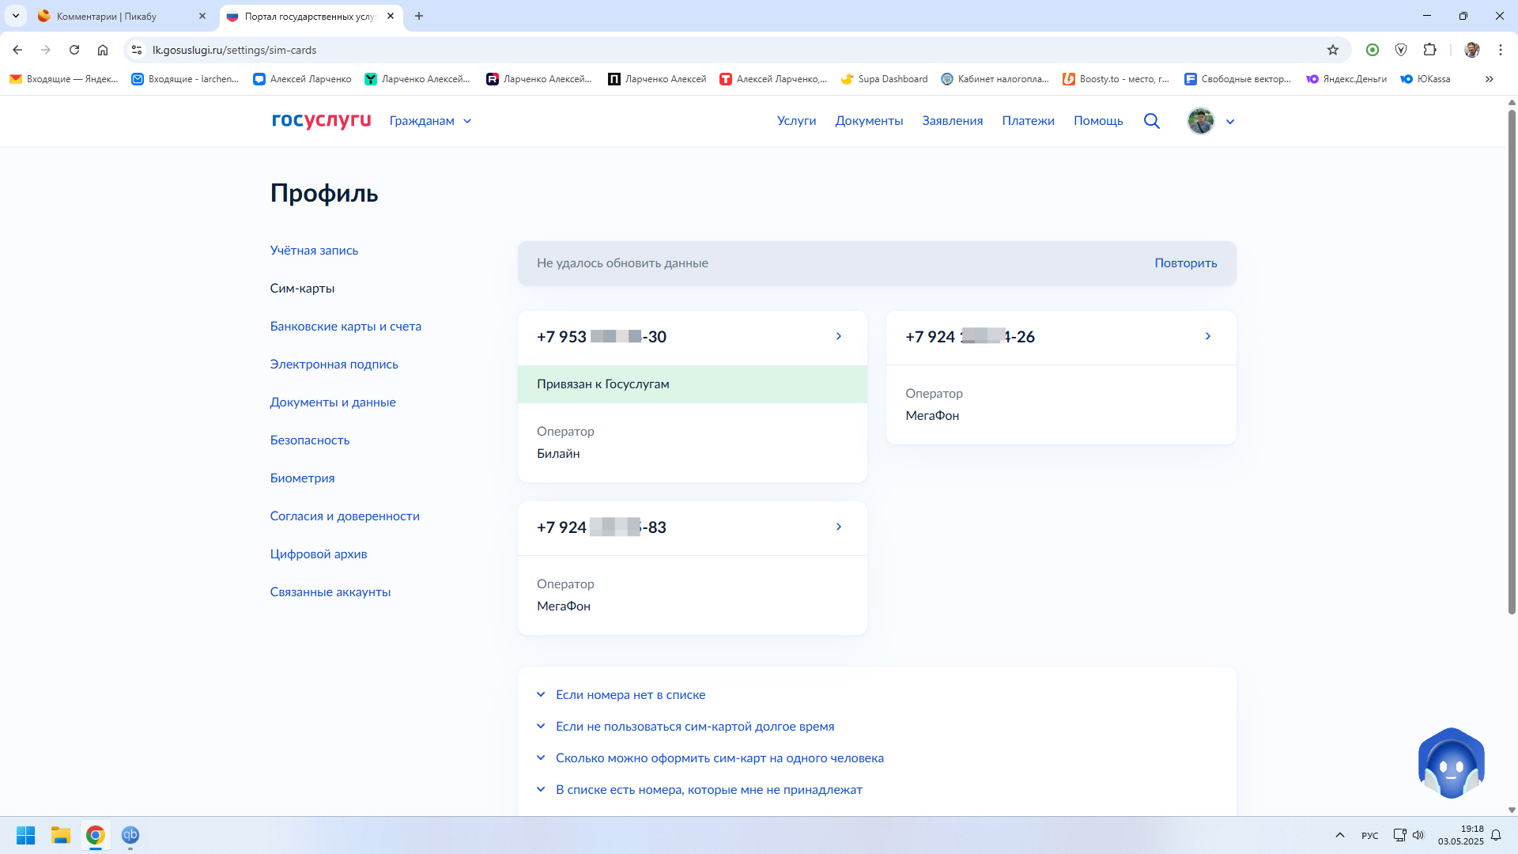Open details for number ending -30

(x=838, y=337)
